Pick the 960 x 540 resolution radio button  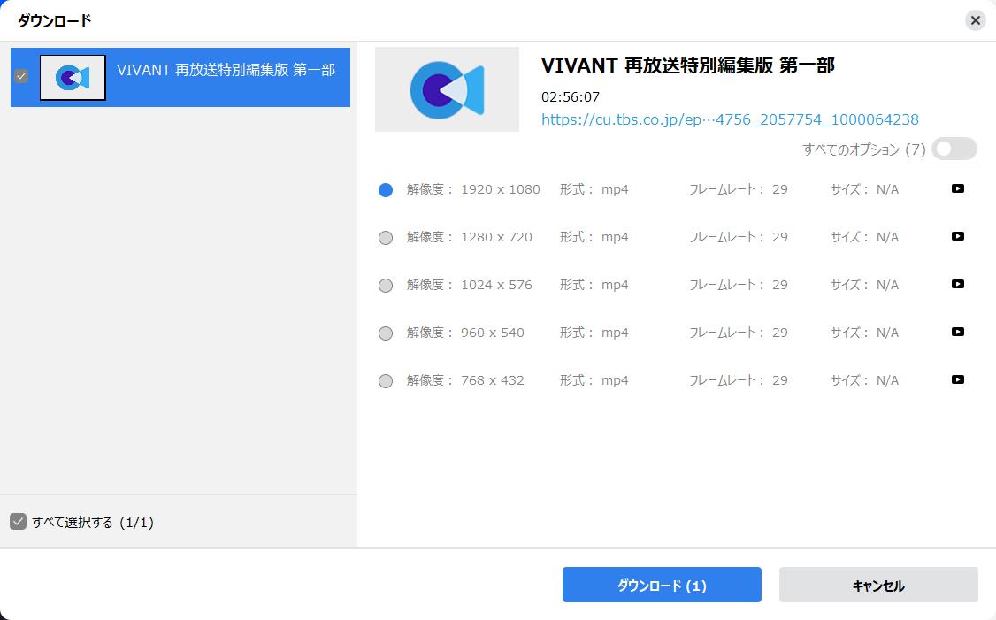pyautogui.click(x=386, y=333)
